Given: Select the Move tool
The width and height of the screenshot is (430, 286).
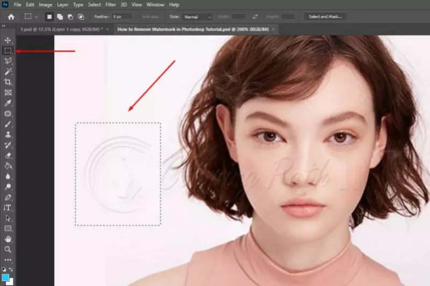Looking at the screenshot, I should [x=8, y=40].
